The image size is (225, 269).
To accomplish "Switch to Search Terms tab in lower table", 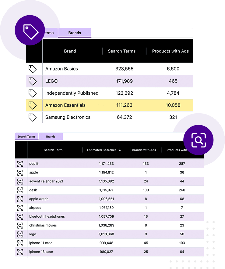I will click(x=26, y=136).
